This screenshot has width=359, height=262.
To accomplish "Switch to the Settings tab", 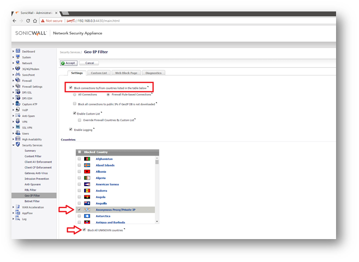I will coord(76,73).
